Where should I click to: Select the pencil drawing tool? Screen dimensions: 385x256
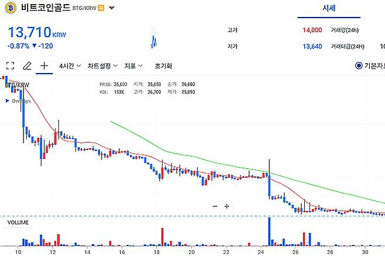click(27, 65)
